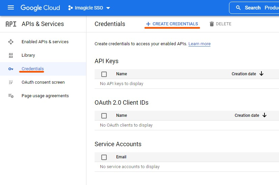Select Enabled APIs & services menu item
The height and width of the screenshot is (185, 279).
45,42
